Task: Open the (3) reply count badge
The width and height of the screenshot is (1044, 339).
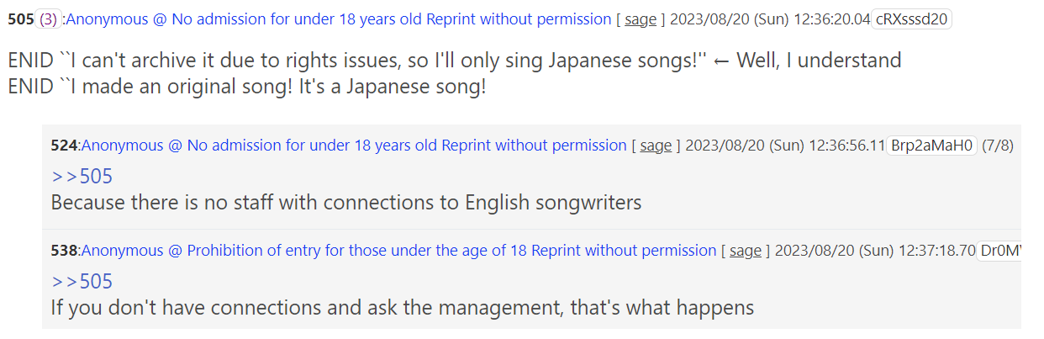Action: click(49, 19)
